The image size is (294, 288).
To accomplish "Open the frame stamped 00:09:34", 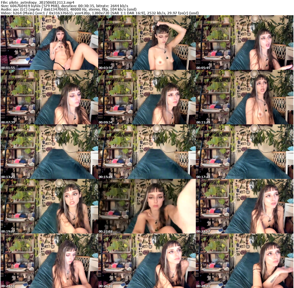I will click(x=147, y=97).
